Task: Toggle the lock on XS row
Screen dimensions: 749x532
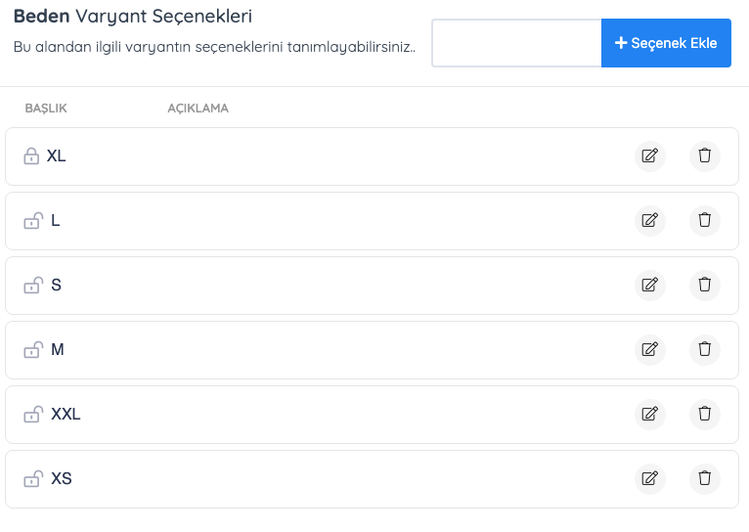Action: tap(32, 479)
